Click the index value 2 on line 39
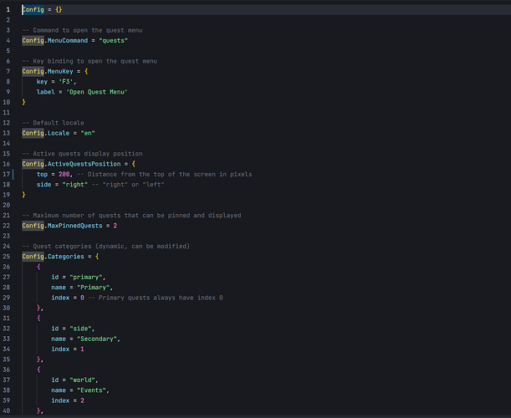This screenshot has width=511, height=418. pyautogui.click(x=82, y=400)
